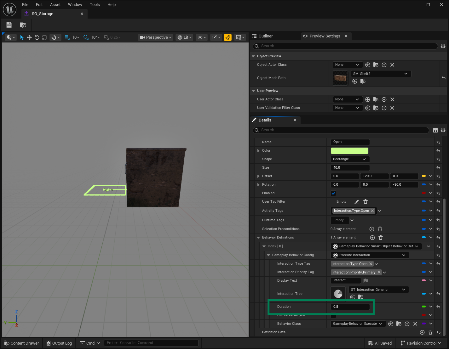Screen dimensions: 449x349
Task: Expand the Color property row
Action: click(x=258, y=151)
